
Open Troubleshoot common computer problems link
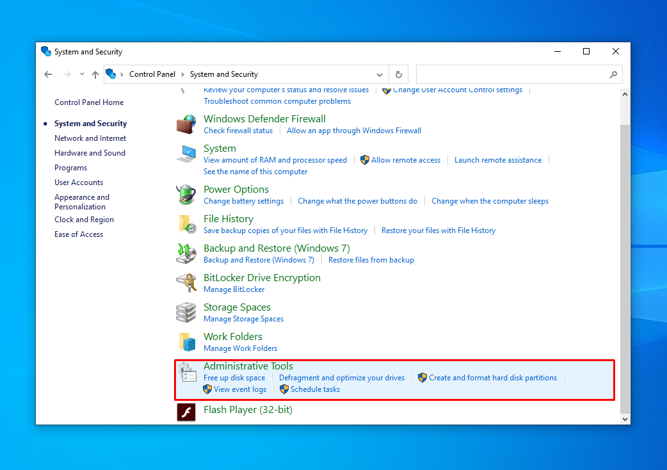click(277, 101)
